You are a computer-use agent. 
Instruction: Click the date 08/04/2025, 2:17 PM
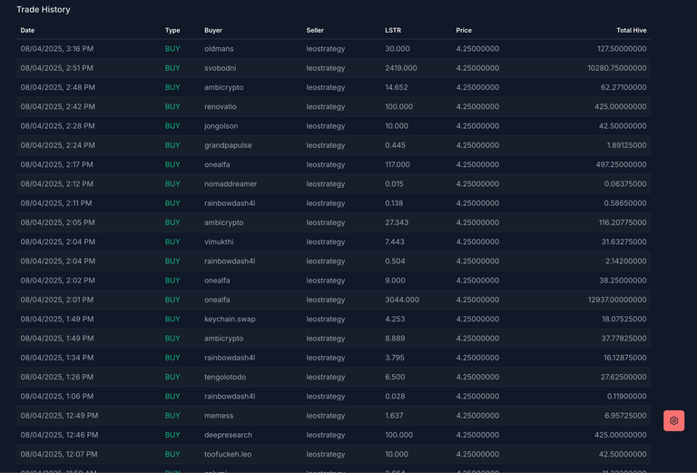pos(57,164)
